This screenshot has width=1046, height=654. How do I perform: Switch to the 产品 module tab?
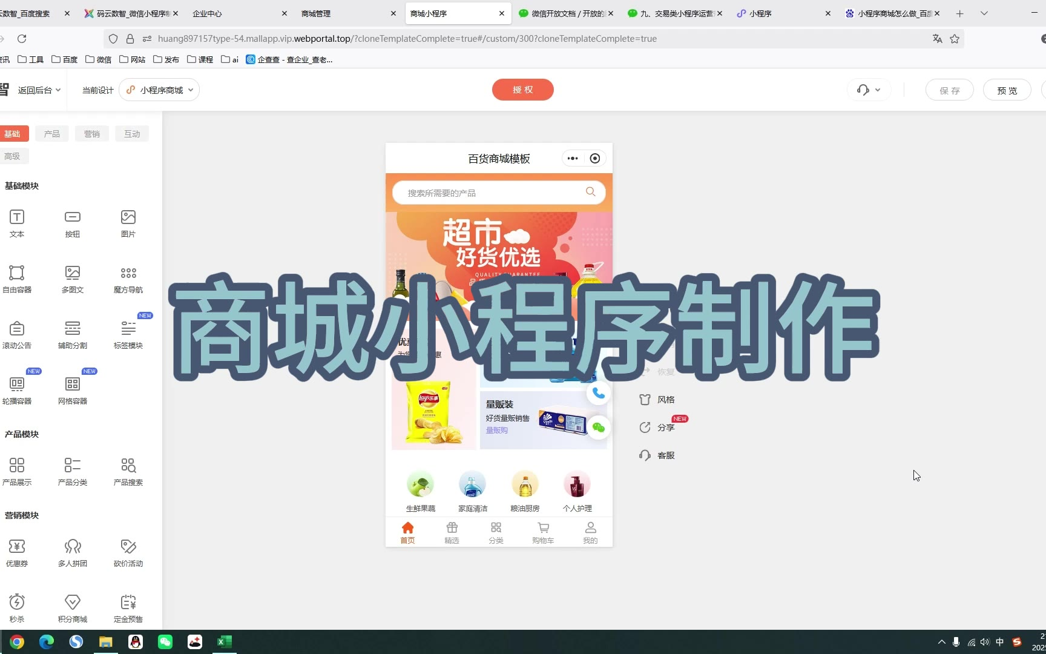[x=52, y=134]
